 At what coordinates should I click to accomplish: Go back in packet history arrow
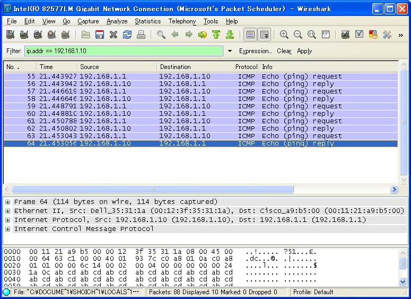175,35
